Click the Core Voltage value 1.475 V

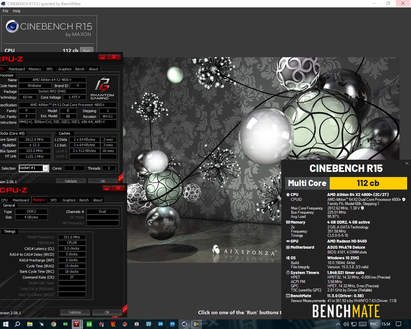(74, 97)
